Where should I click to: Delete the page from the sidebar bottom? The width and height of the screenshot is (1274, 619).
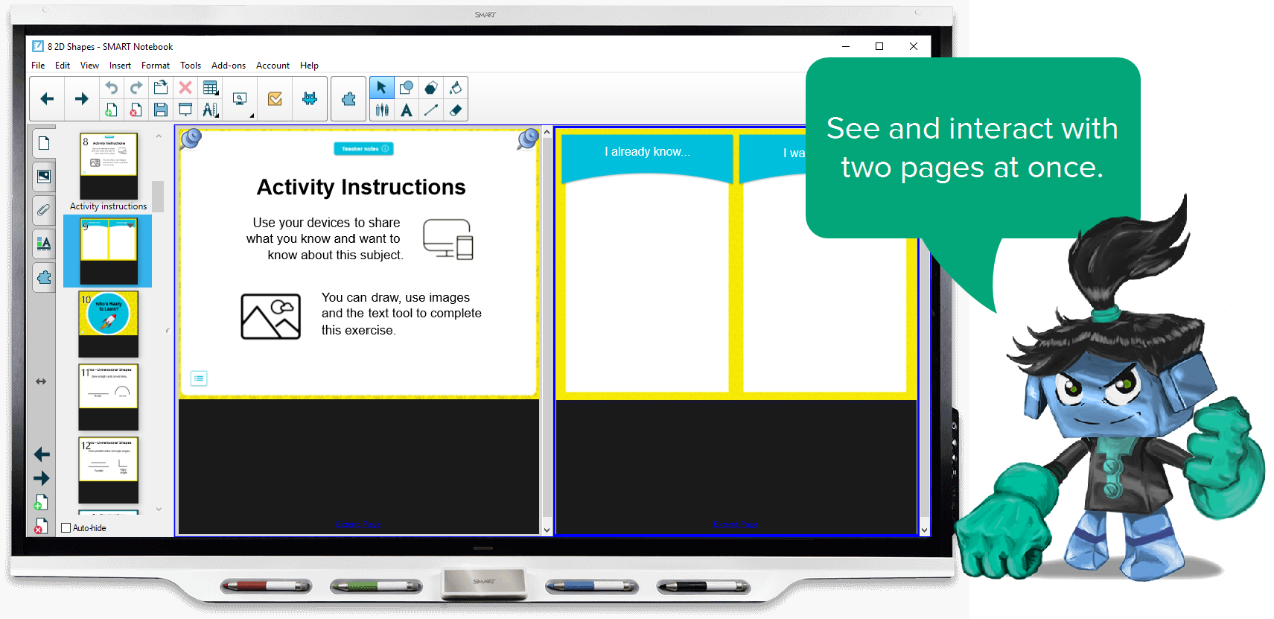41,527
